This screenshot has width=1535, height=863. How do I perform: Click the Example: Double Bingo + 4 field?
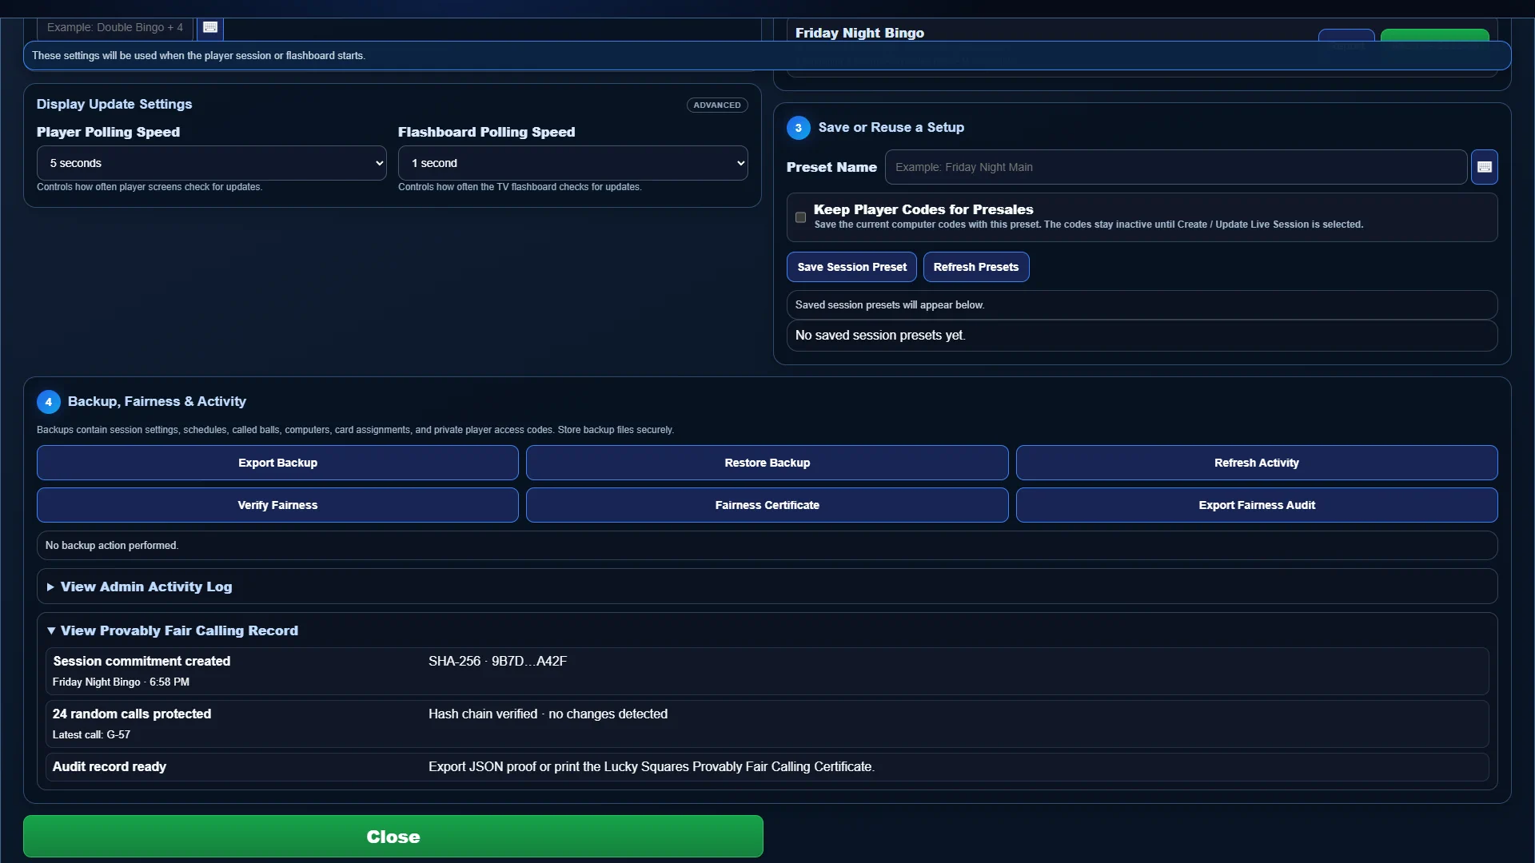pyautogui.click(x=114, y=27)
